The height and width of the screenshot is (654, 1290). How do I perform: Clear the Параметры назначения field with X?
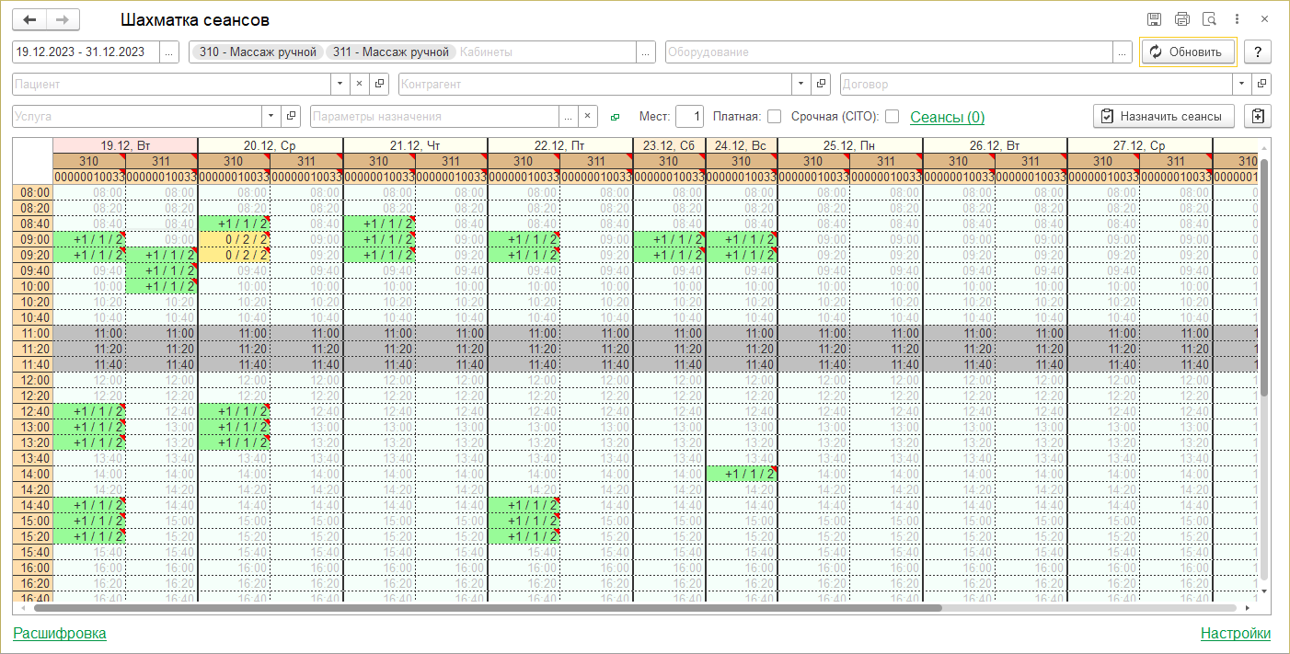click(x=588, y=116)
